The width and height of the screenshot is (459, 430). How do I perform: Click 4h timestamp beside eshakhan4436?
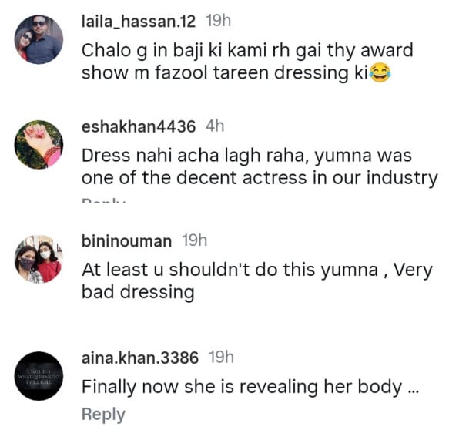215,127
